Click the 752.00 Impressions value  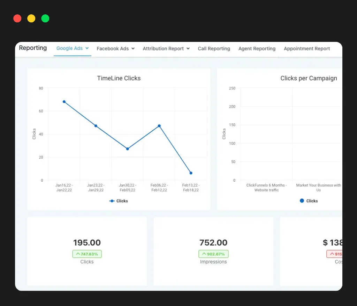click(213, 242)
